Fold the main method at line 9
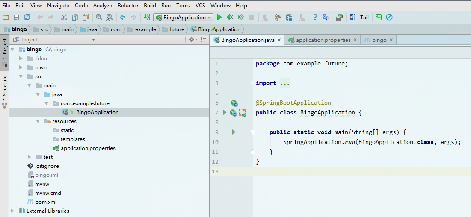The width and height of the screenshot is (471, 217). click(x=253, y=132)
